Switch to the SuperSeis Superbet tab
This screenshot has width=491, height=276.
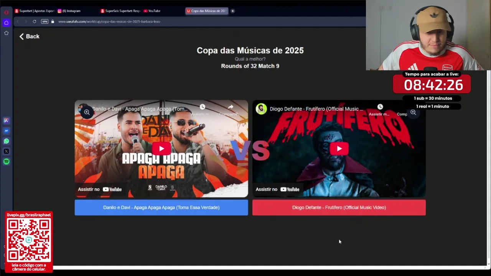121,11
